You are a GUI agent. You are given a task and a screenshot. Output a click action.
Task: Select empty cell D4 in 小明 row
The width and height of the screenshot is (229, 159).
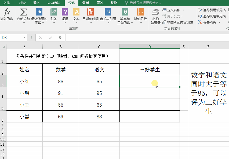[x=150, y=93]
